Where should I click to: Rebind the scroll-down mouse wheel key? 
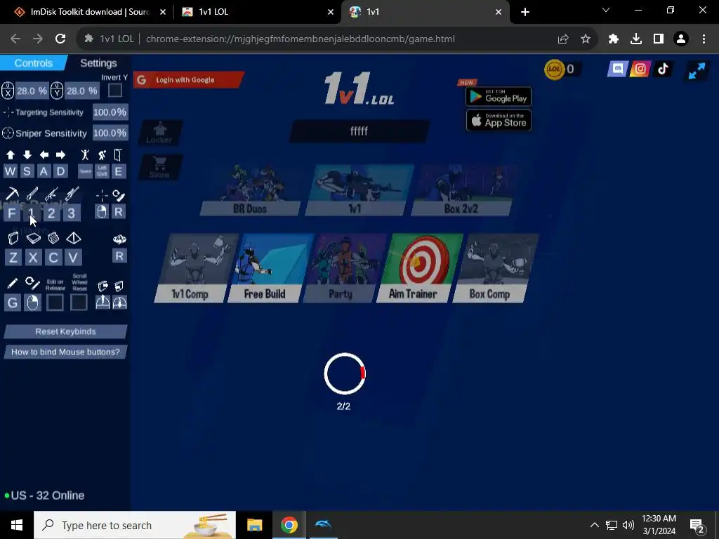(x=119, y=302)
